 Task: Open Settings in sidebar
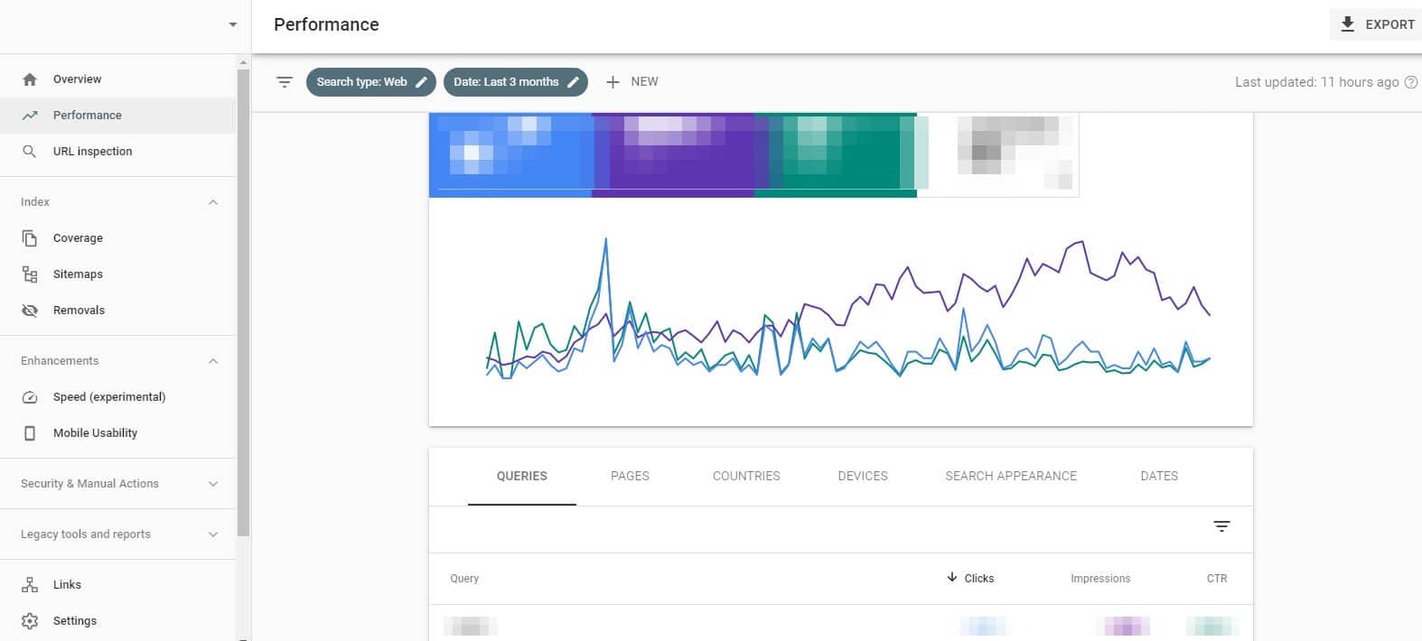[x=117, y=621]
